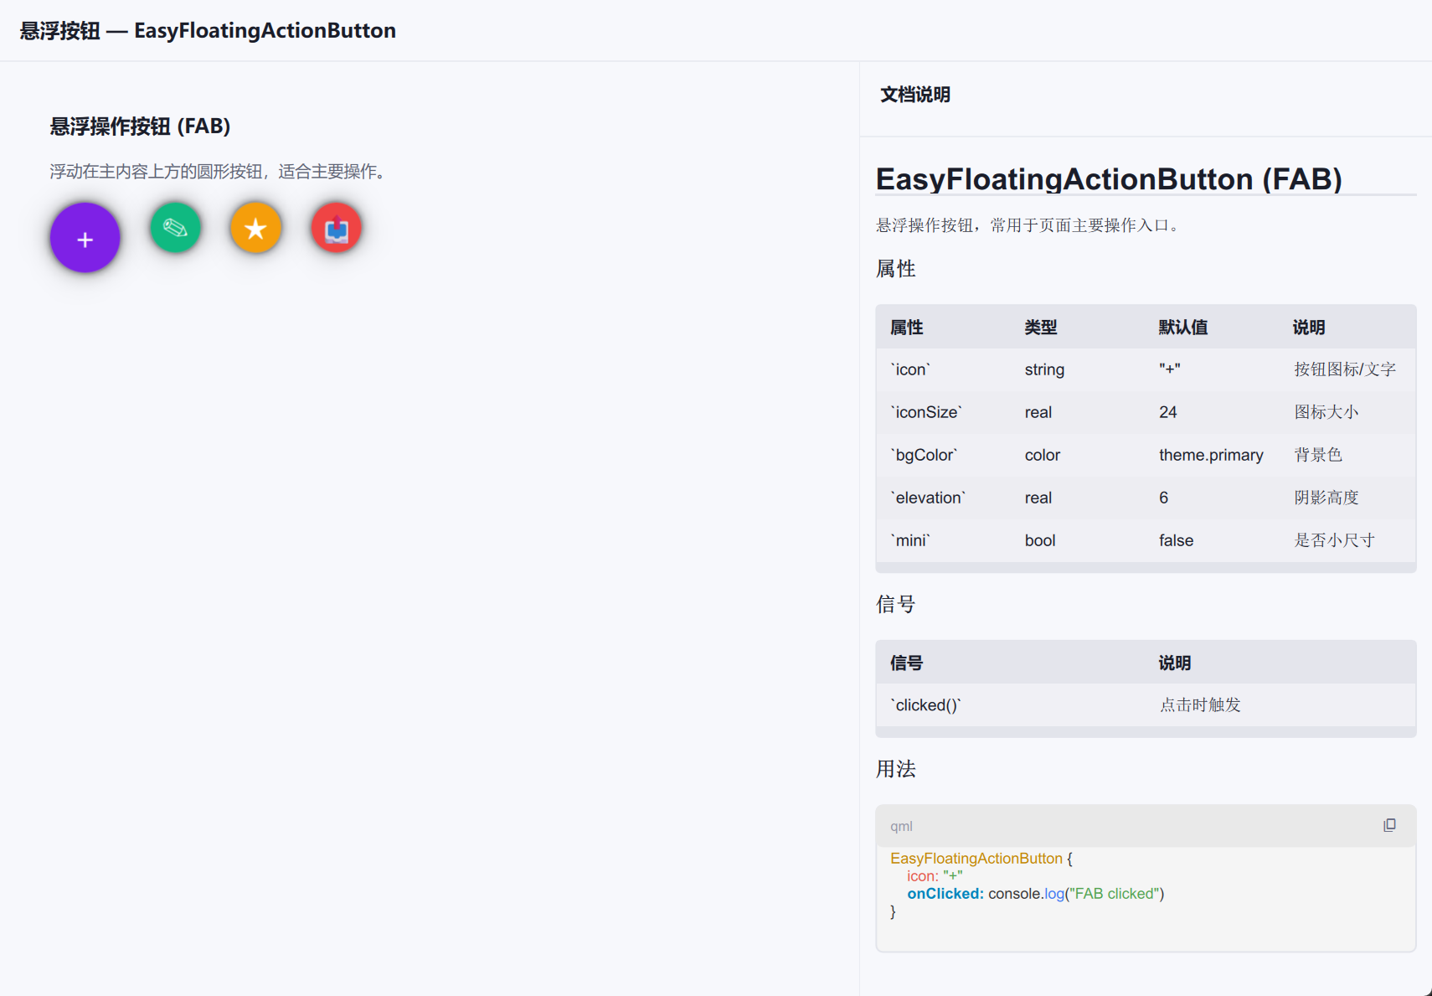Click the 类型 column header
Viewport: 1432px width, 996px height.
pyautogui.click(x=1041, y=328)
